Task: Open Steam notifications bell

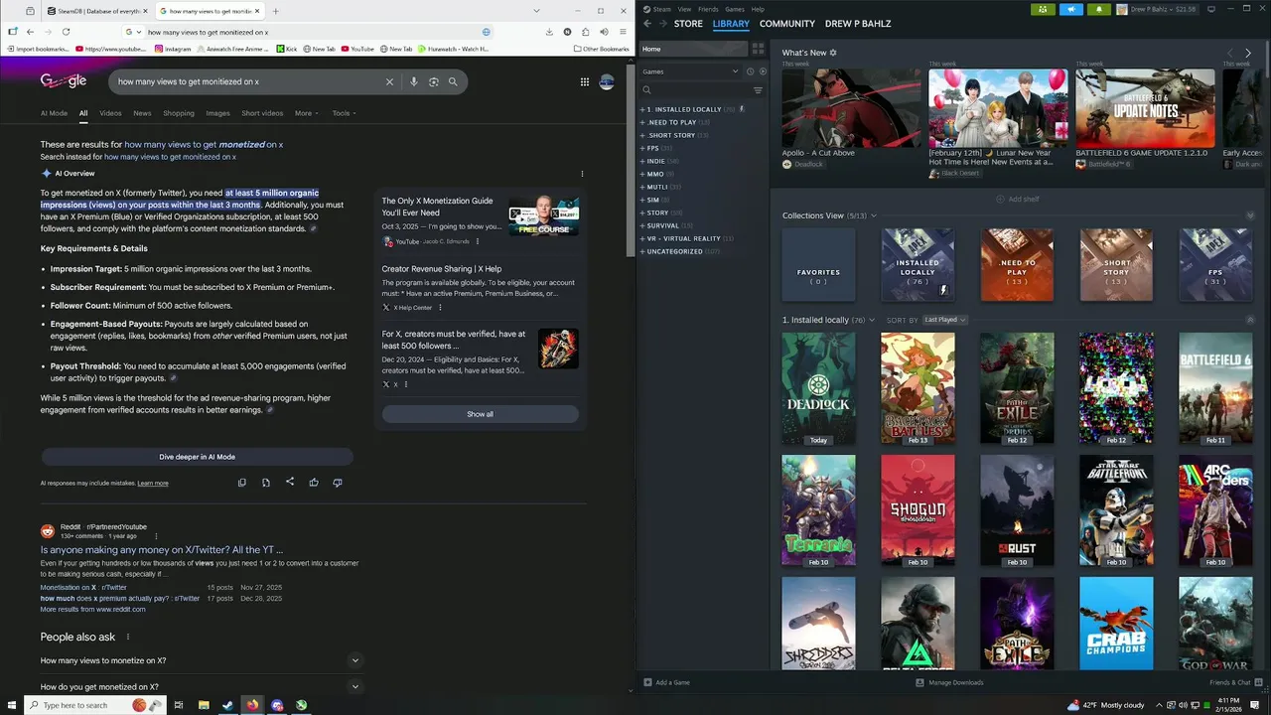Action: tap(1099, 9)
